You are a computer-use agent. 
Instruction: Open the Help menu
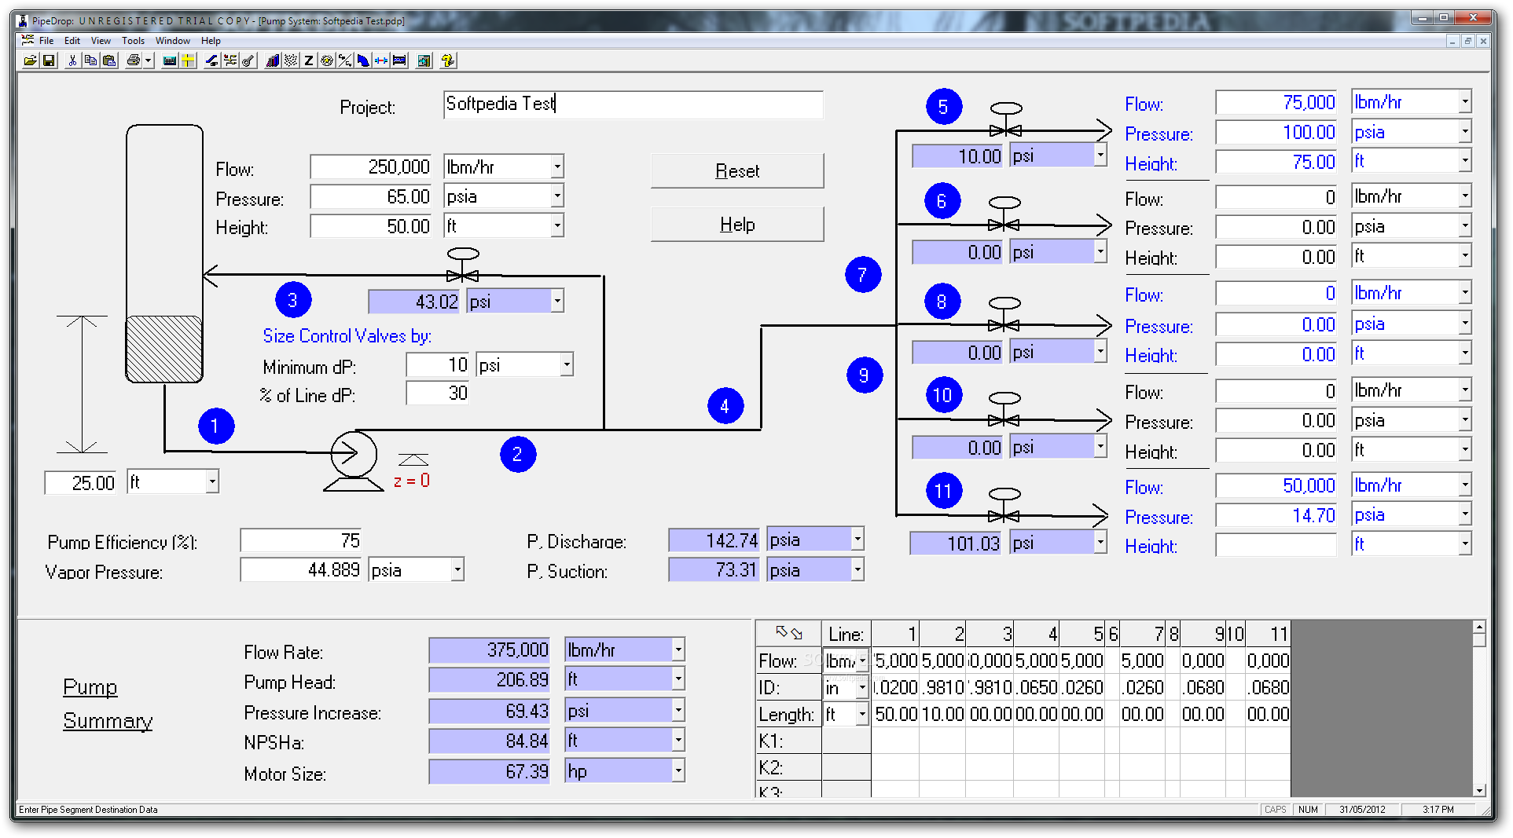click(x=211, y=41)
